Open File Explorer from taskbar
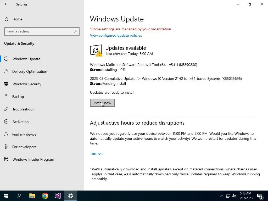Viewport: 268px width, 201px height. point(32,196)
